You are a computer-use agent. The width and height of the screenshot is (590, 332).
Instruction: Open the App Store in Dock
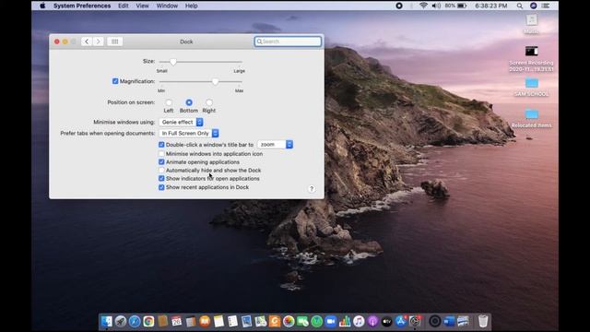pos(401,321)
